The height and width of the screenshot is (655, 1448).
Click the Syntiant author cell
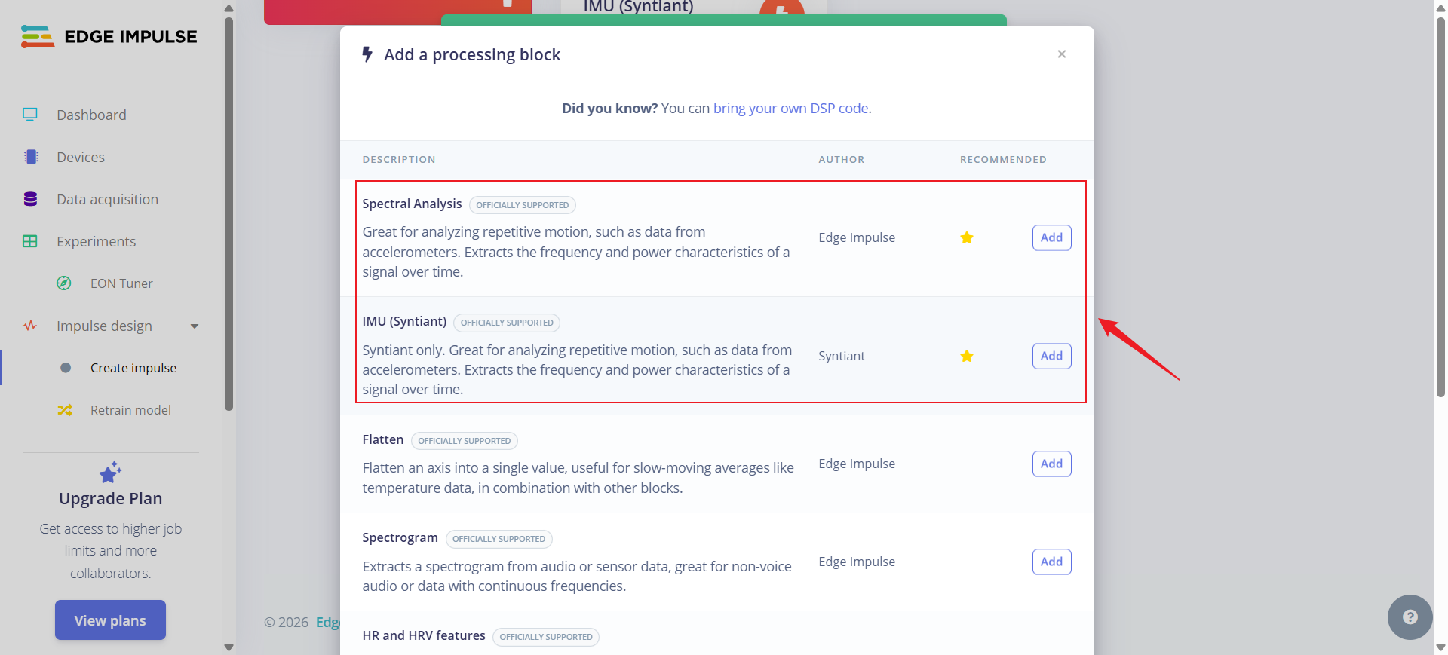842,356
